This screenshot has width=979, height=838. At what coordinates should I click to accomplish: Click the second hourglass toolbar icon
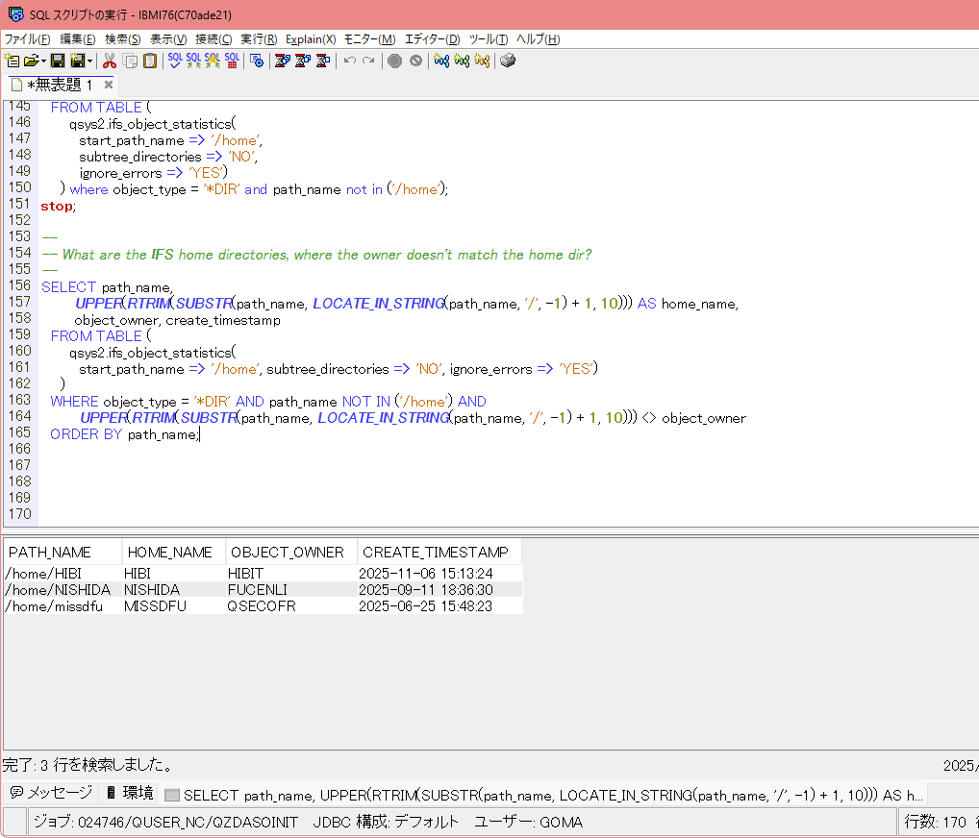coord(303,61)
